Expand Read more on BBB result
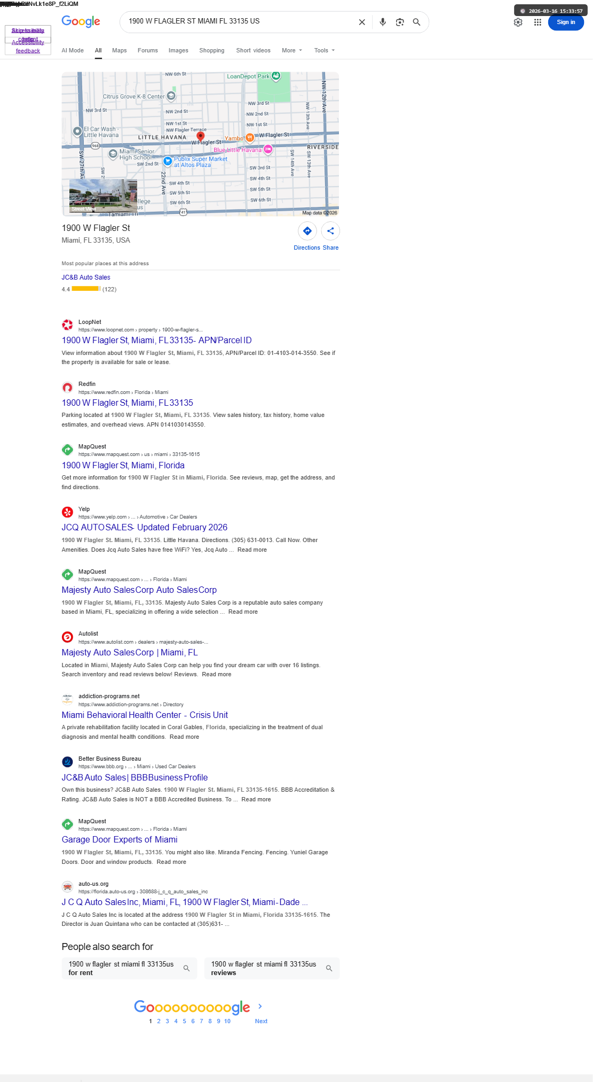 coord(256,799)
